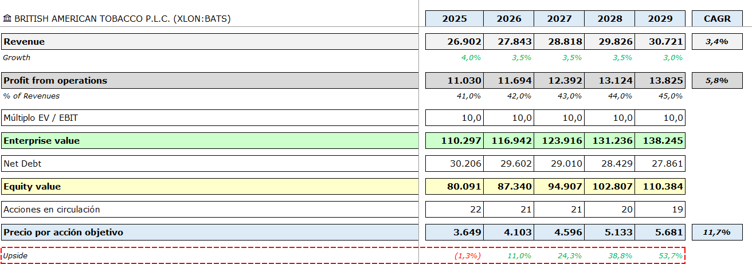Click the Growth row label
752x264 pixels.
point(17,57)
